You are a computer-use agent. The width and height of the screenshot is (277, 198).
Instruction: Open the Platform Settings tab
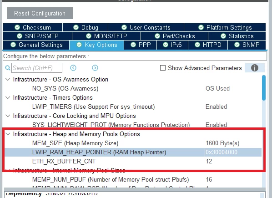[x=225, y=27]
